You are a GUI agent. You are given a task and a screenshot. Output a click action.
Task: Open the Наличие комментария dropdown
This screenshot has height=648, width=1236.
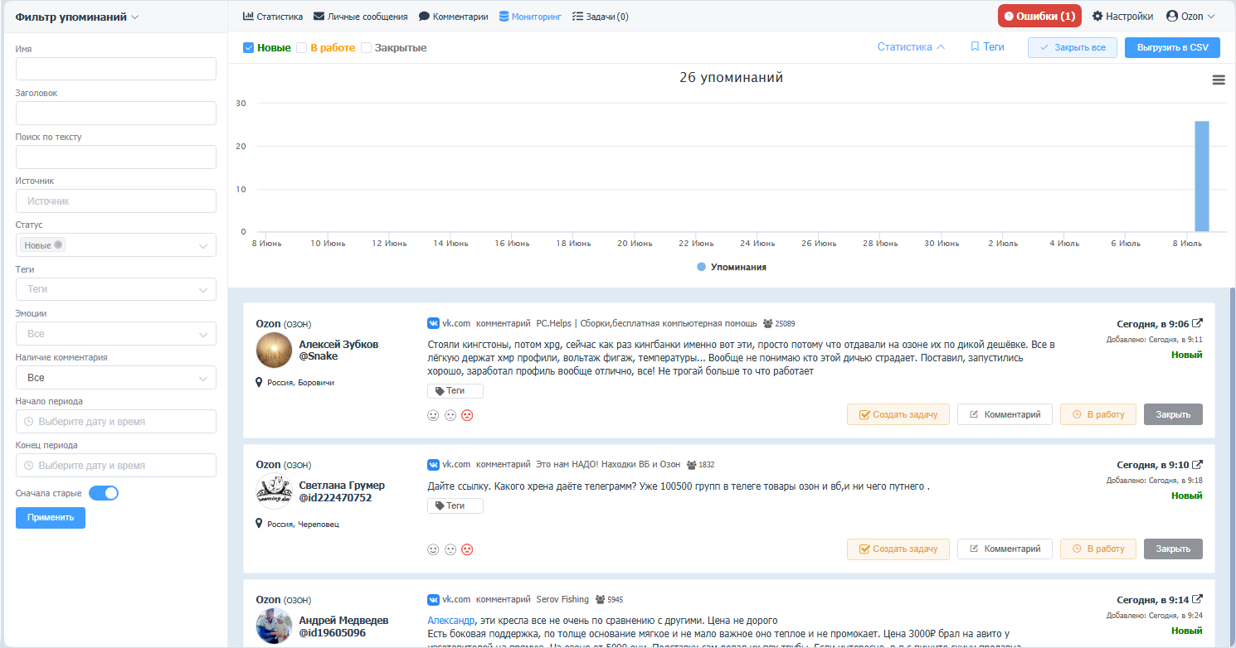pos(116,378)
